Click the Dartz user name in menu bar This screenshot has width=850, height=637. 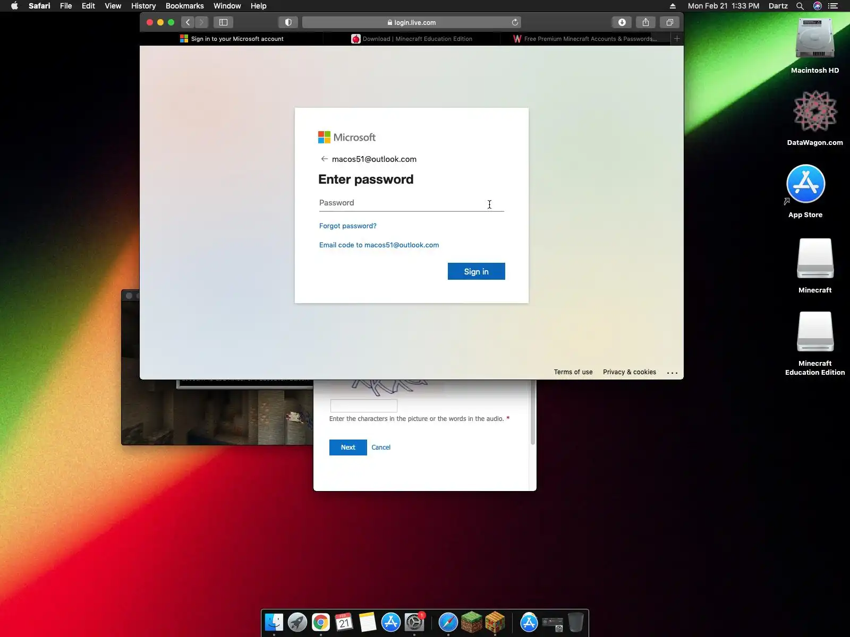(778, 6)
